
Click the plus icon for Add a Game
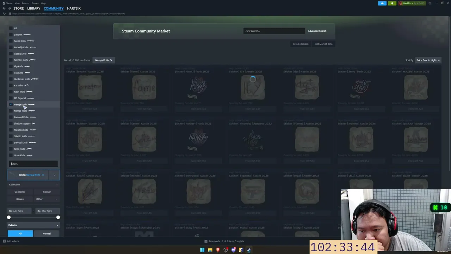[4, 241]
